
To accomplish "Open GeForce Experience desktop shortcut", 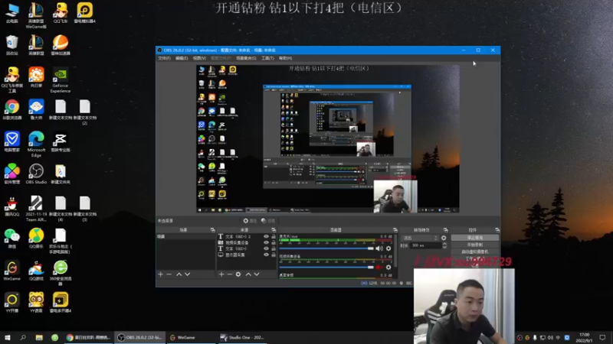I will pyautogui.click(x=61, y=80).
